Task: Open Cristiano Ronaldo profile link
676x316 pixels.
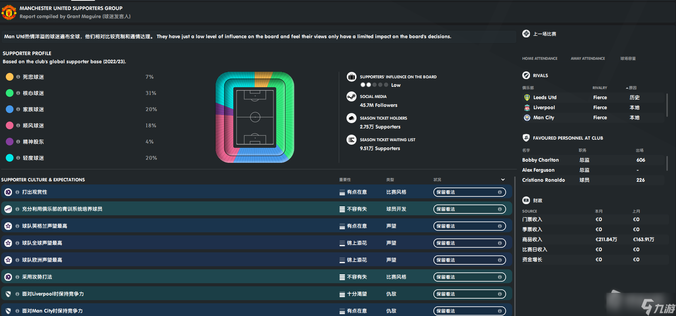Action: click(544, 180)
